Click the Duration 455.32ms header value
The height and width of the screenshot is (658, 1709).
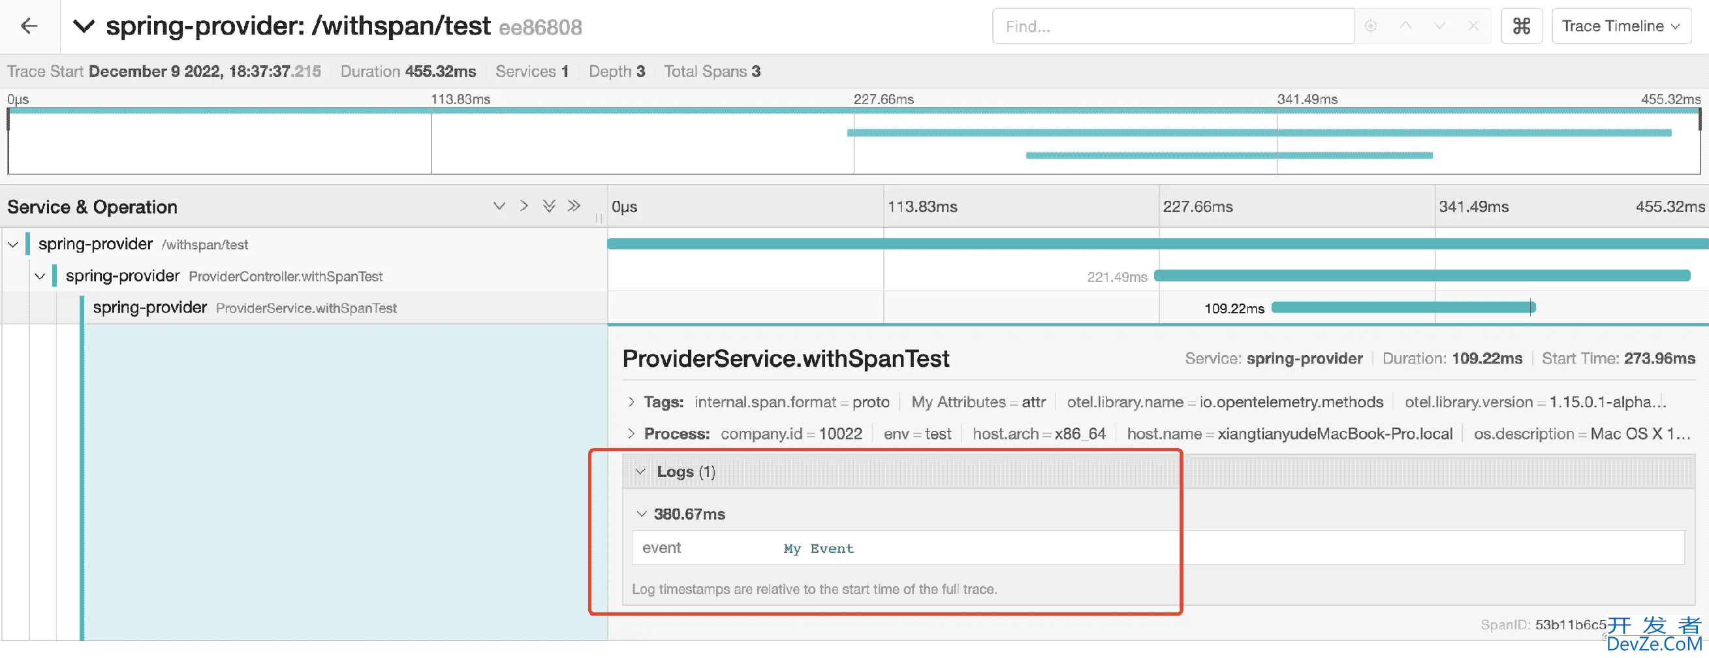[x=441, y=72]
